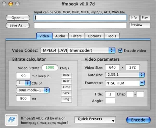Viewport: 156px width, 128px height.
Task: Click the Info button
Action: pos(134,18)
